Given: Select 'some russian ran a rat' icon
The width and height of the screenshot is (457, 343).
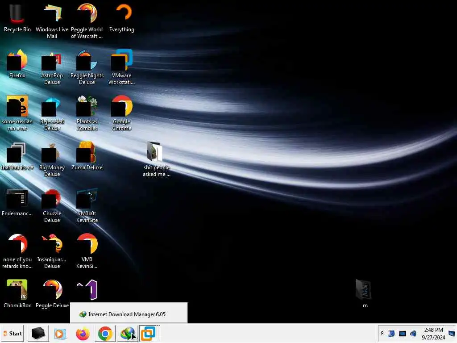Looking at the screenshot, I should [17, 113].
